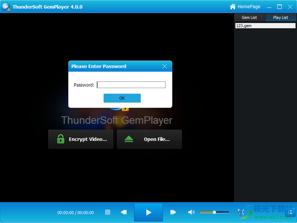Switch to the Play List tab
297x223 pixels.
pyautogui.click(x=281, y=17)
